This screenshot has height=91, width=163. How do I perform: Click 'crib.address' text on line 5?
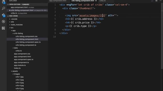pyautogui.click(x=84, y=19)
